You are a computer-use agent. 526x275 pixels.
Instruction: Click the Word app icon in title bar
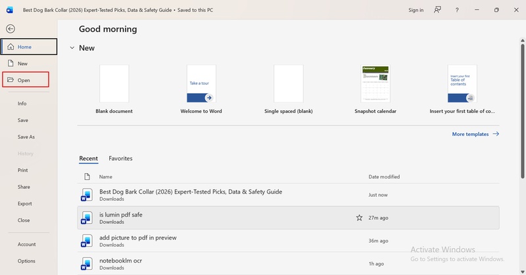(x=10, y=10)
